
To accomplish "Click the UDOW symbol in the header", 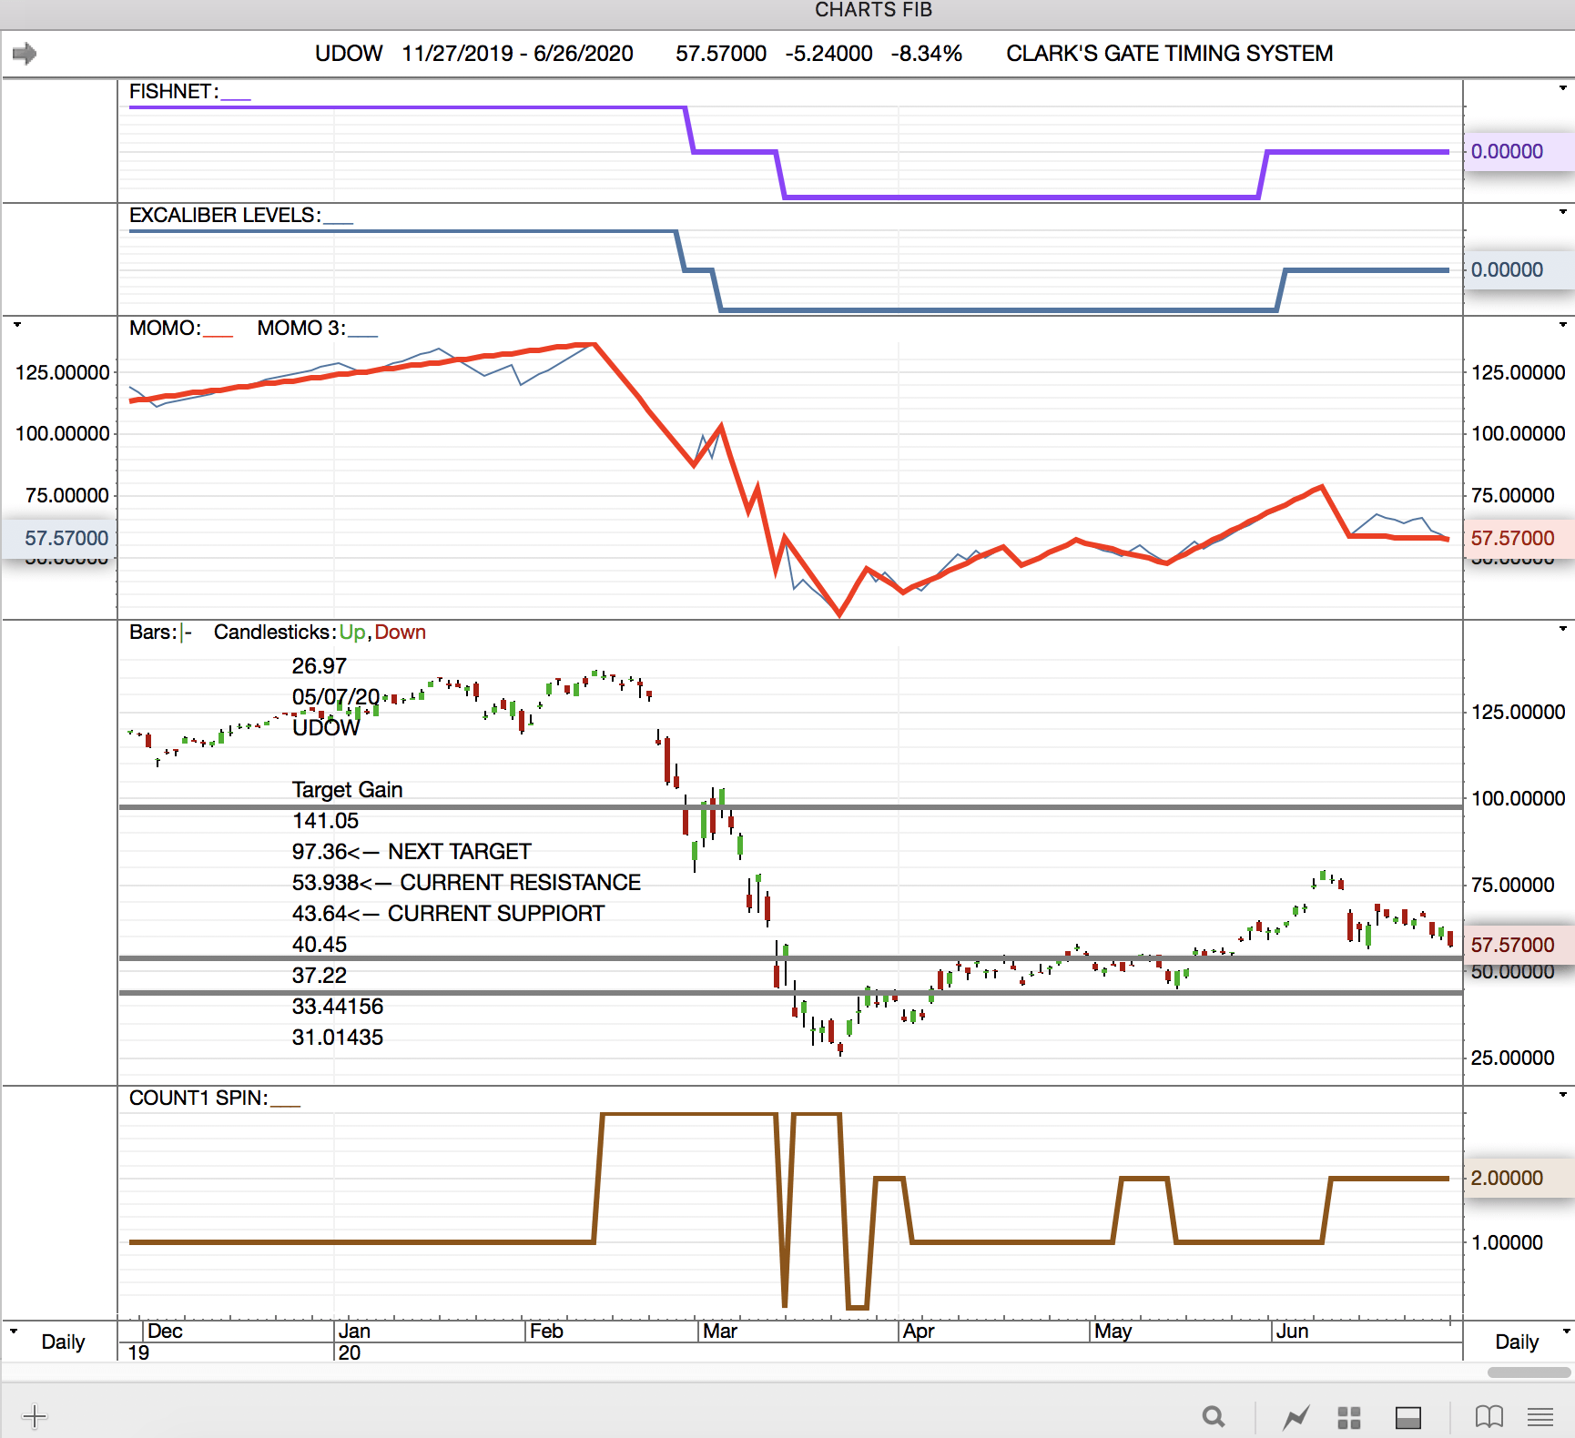I will coord(349,54).
